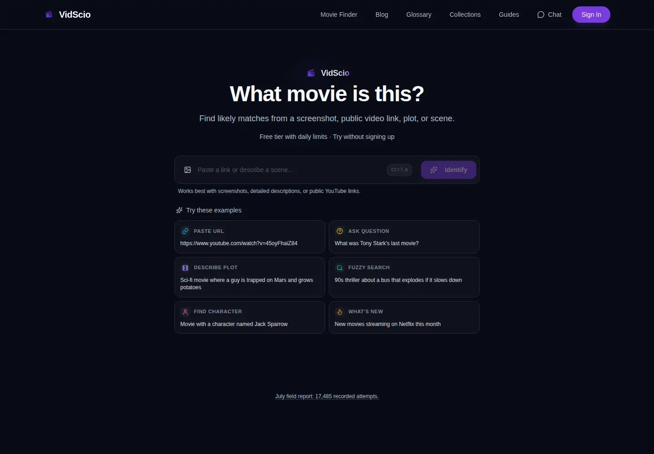Click the sparkle icon beside Try these examples
The height and width of the screenshot is (454, 654).
coord(179,210)
